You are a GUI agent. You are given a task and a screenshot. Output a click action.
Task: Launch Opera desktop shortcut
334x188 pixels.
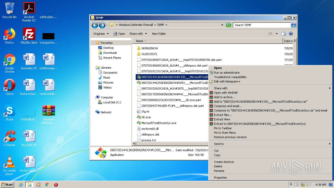coord(9,87)
